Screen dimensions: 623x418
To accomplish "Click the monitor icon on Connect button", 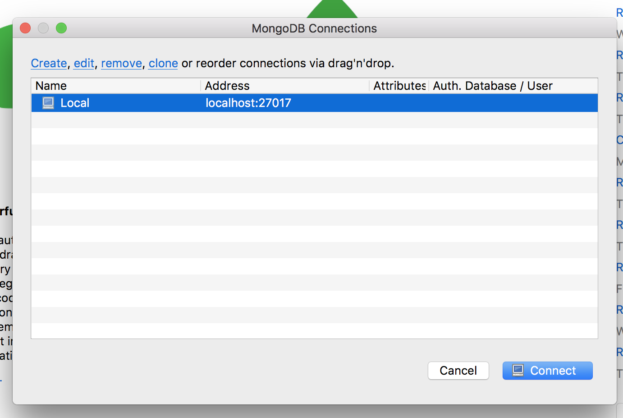I will [x=518, y=371].
